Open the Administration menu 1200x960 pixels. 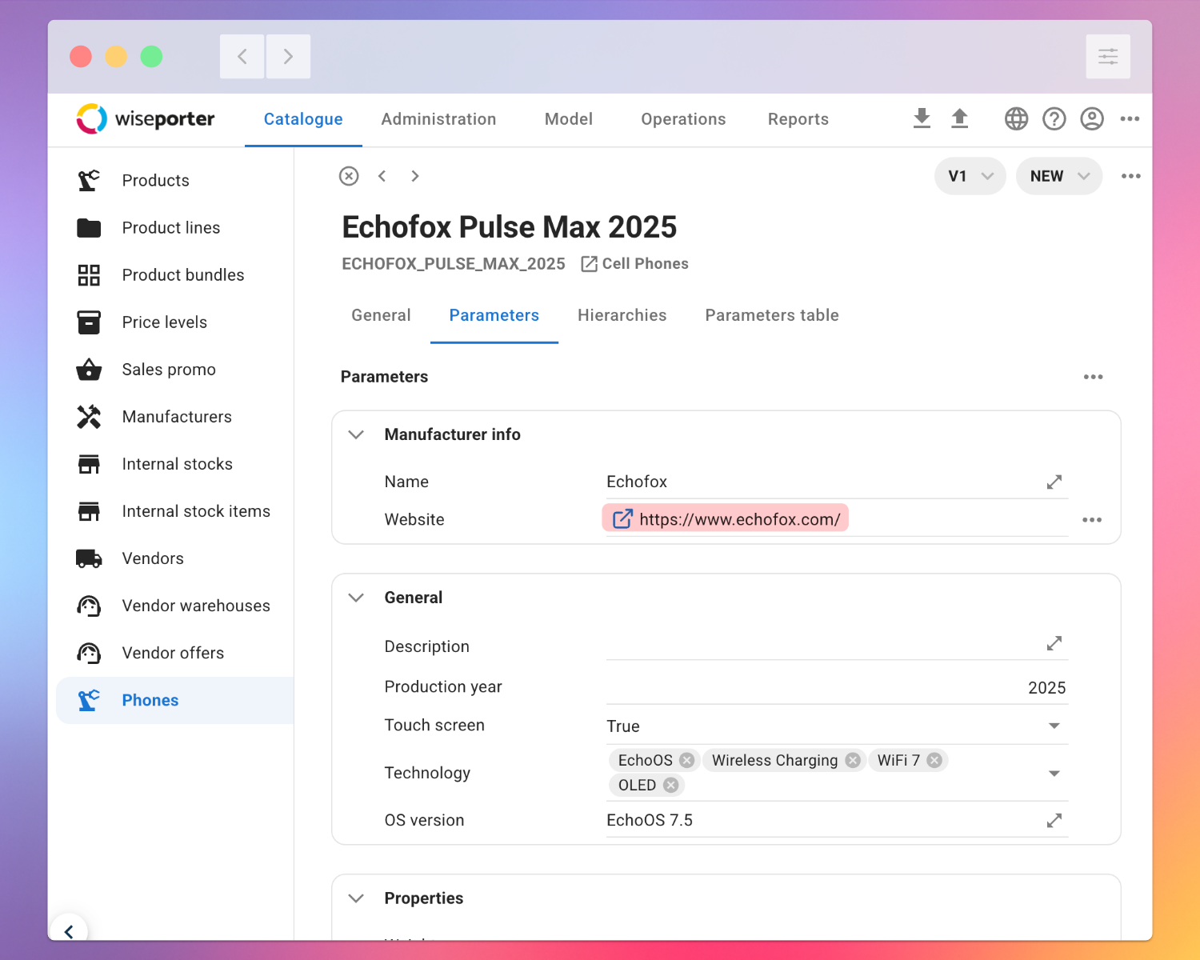coord(438,119)
